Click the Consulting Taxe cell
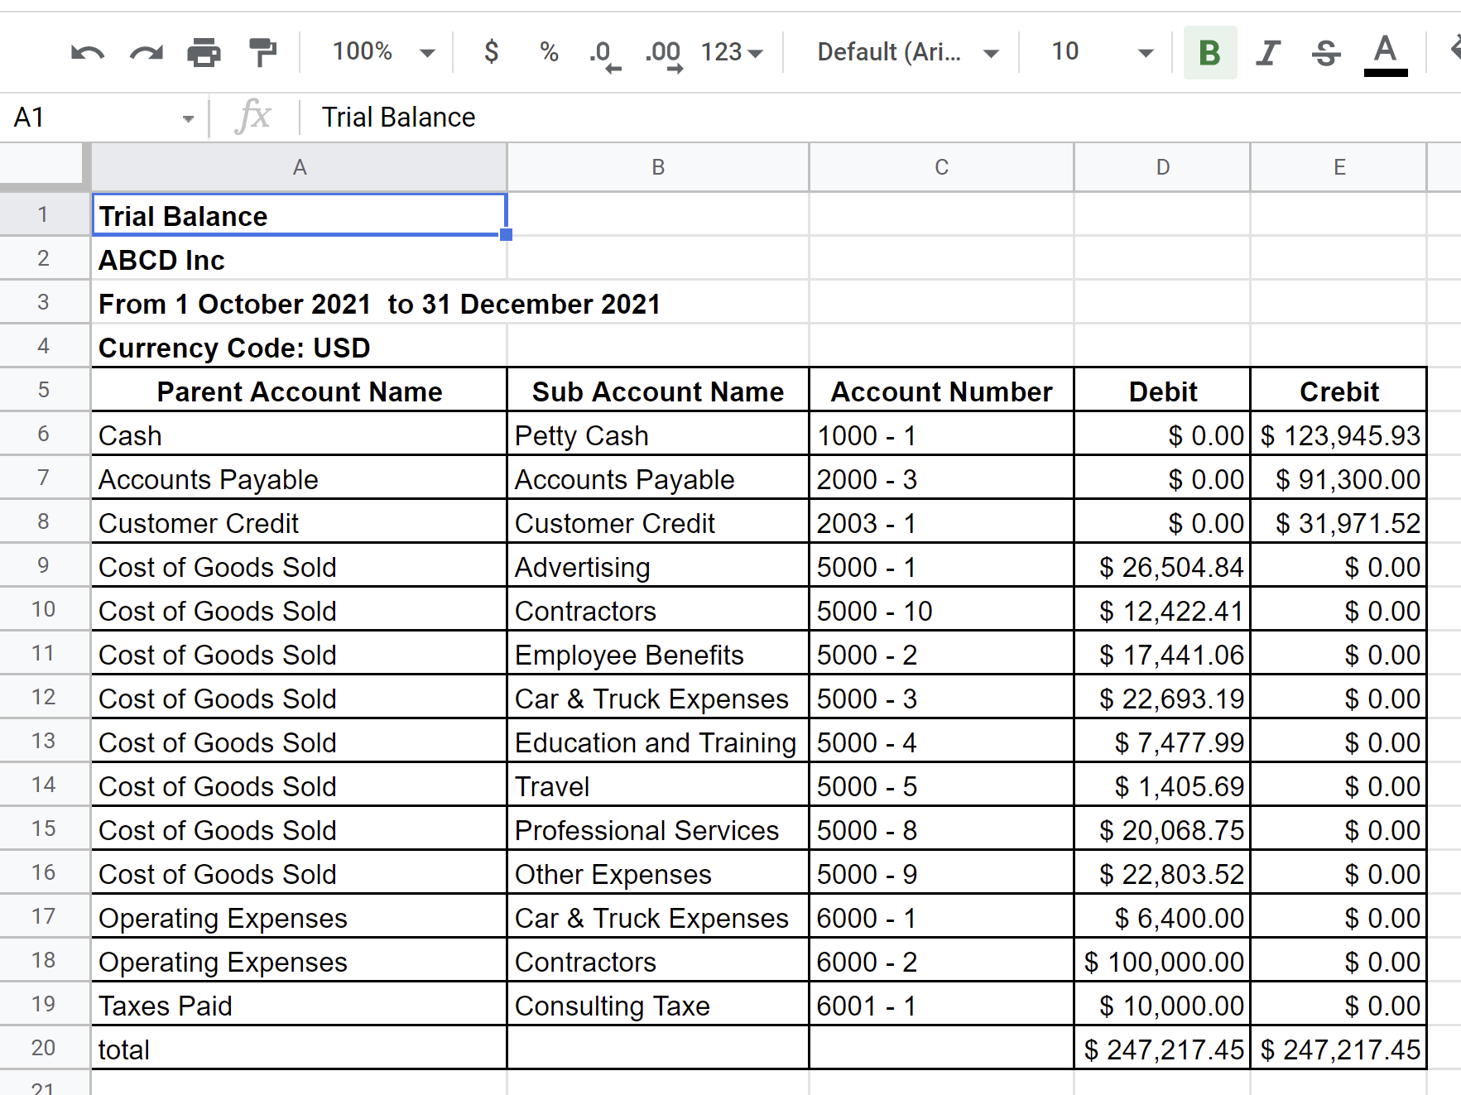The image size is (1461, 1095). (x=658, y=1006)
